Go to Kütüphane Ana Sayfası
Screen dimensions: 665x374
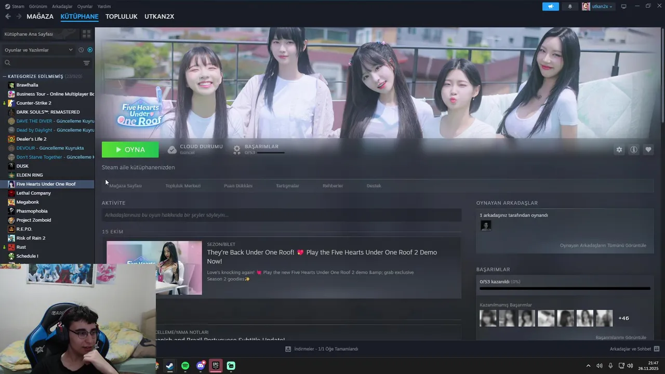click(41, 34)
